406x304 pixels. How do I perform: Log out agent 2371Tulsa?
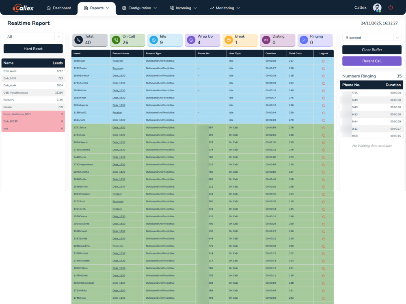point(324,128)
